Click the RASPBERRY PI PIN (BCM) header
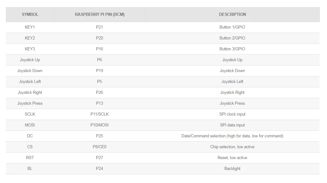Image resolution: width=327 pixels, height=183 pixels. click(x=99, y=14)
